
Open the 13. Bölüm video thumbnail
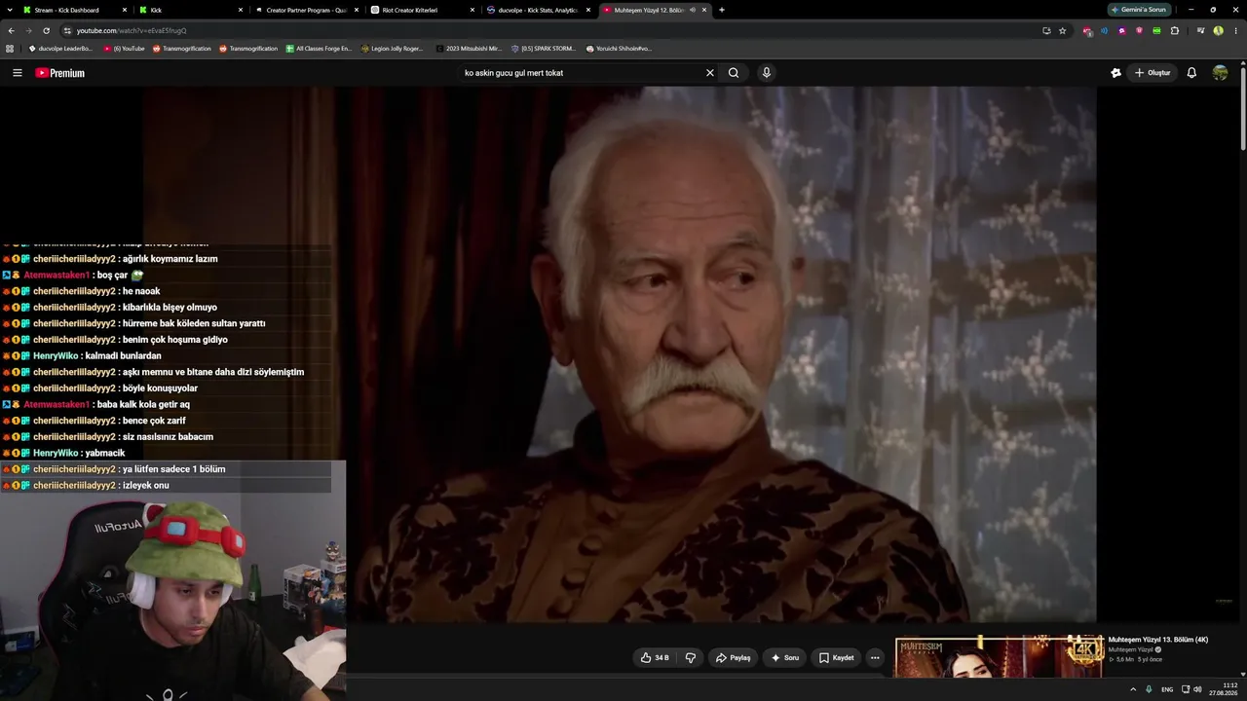1000,657
